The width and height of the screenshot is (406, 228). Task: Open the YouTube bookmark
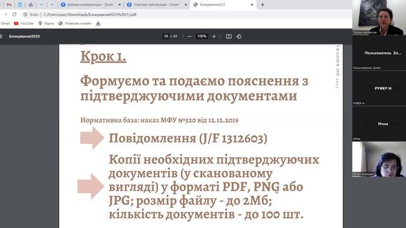(24, 23)
